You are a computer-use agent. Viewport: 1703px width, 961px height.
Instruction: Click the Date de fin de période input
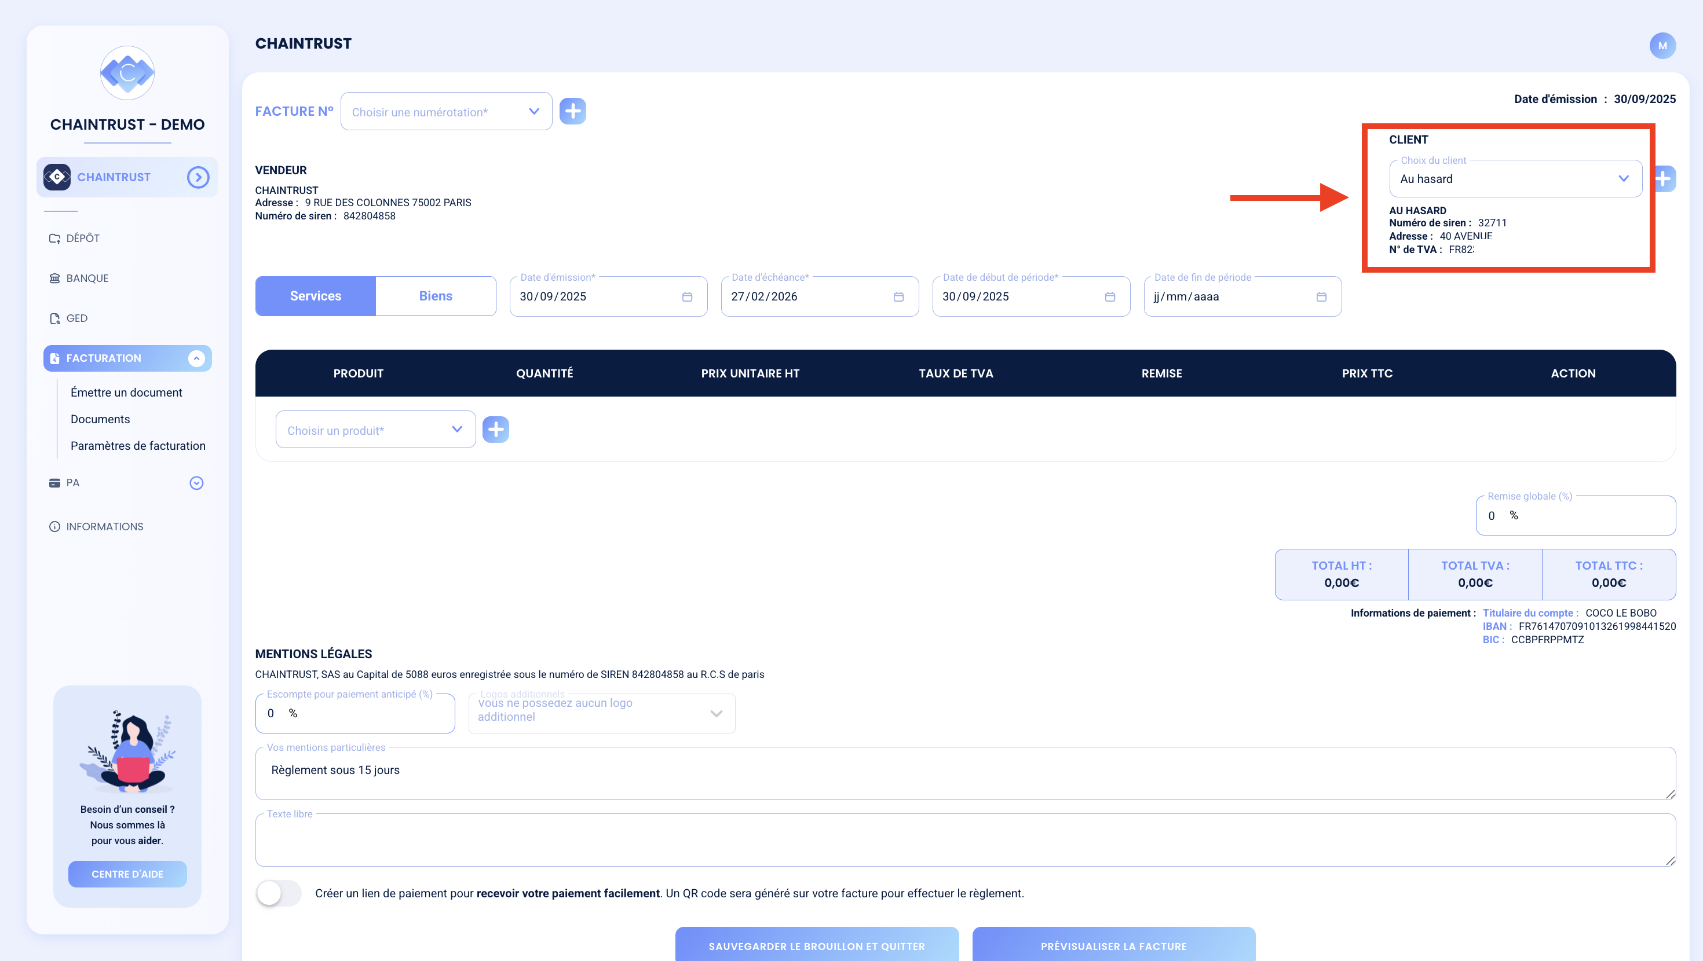1242,296
